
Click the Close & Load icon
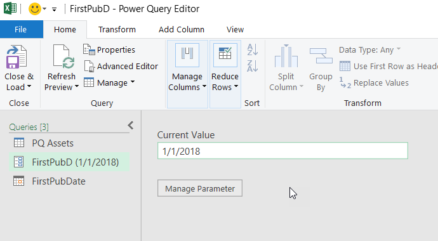pos(17,56)
